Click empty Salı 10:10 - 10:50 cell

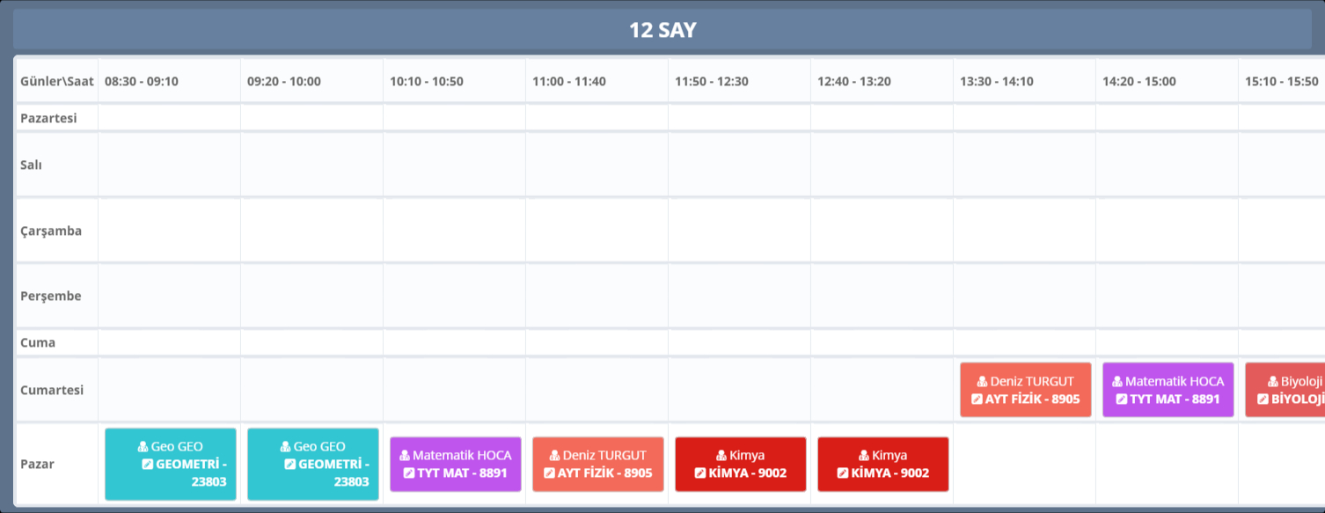point(454,165)
